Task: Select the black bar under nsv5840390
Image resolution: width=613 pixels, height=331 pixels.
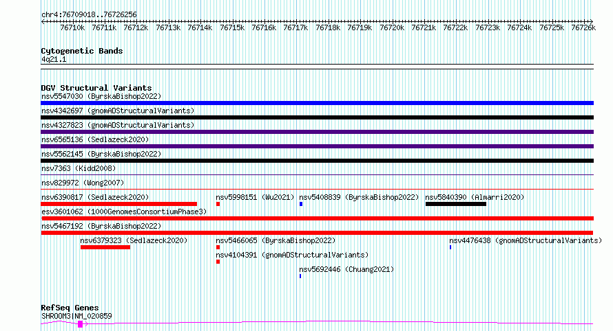Action: tap(456, 204)
